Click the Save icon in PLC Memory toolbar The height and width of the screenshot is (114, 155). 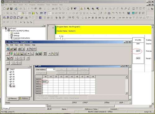(15, 49)
